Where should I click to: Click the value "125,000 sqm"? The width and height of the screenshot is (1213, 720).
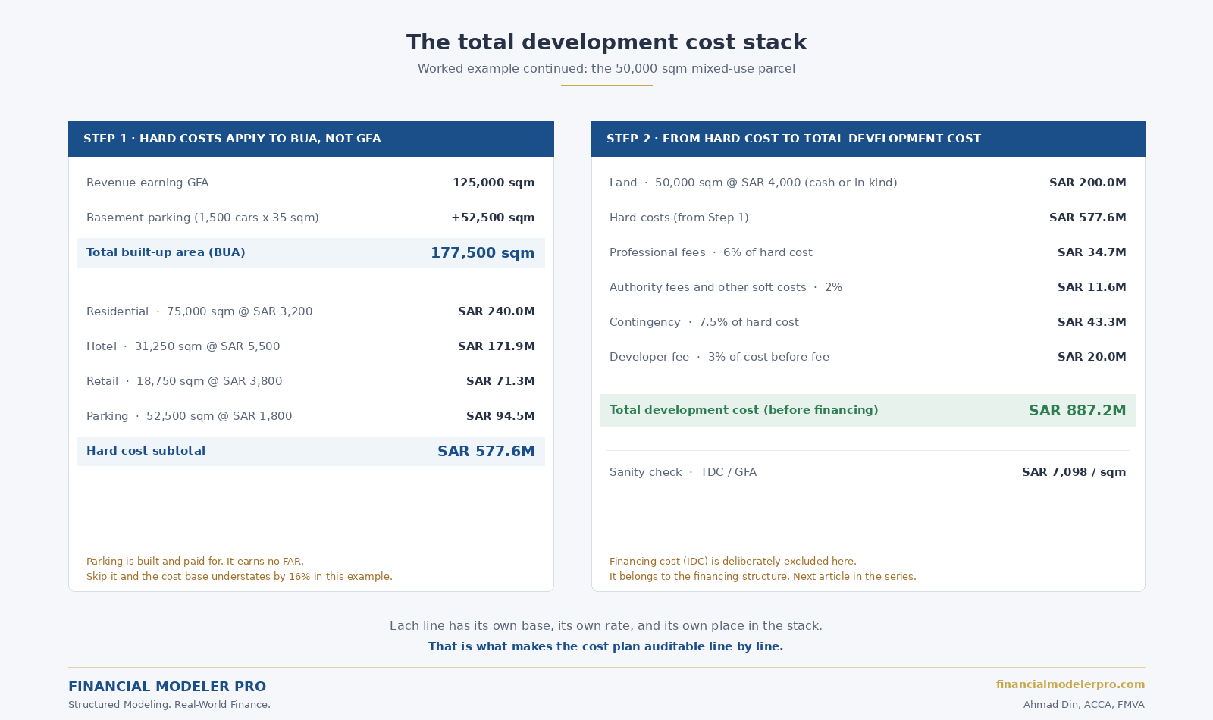click(494, 183)
